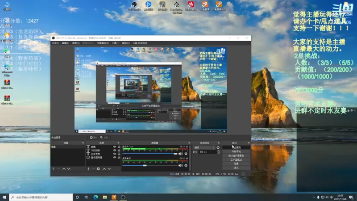Lock the 显示器采集 source
This screenshot has height=201, width=357.
119,157
